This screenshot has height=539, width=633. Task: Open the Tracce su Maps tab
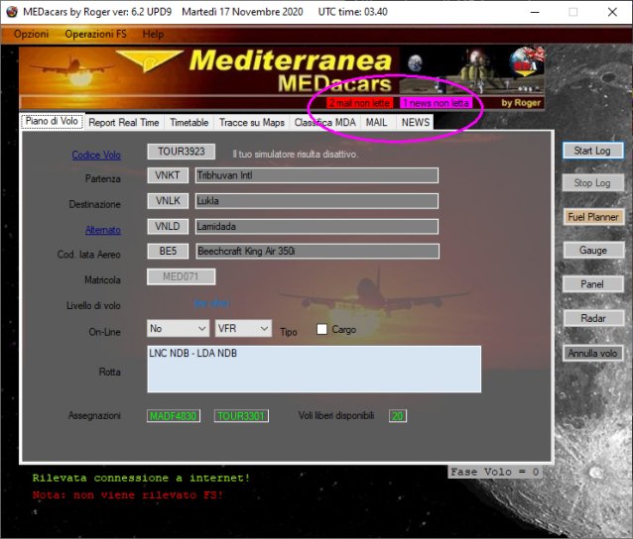point(252,122)
